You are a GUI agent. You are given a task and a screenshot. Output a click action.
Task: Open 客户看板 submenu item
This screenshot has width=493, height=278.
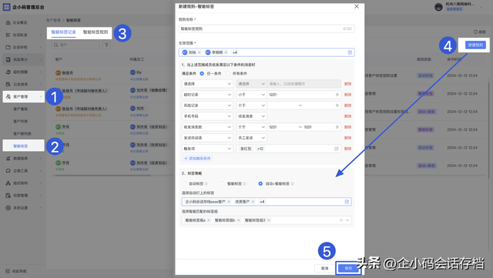21,109
